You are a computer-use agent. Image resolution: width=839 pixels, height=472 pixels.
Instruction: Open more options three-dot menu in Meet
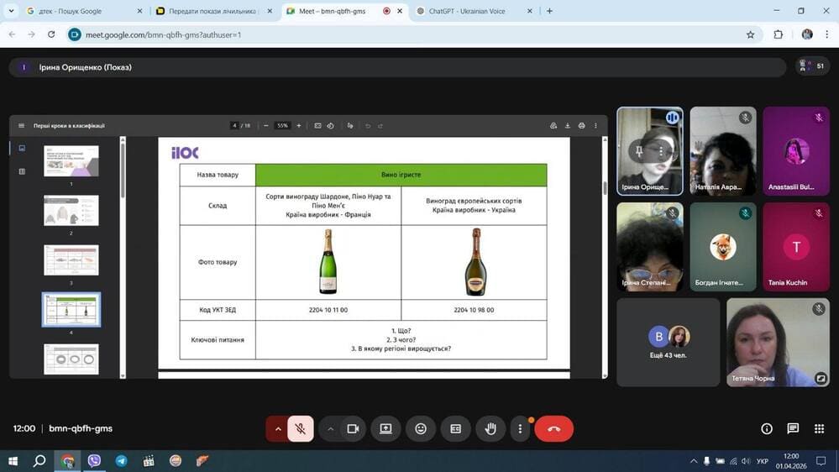pyautogui.click(x=520, y=429)
